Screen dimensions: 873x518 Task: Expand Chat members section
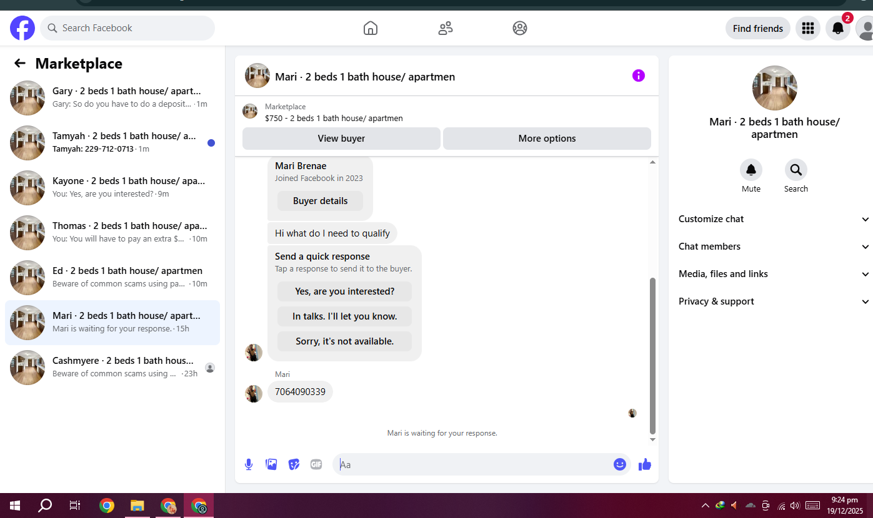pos(774,247)
